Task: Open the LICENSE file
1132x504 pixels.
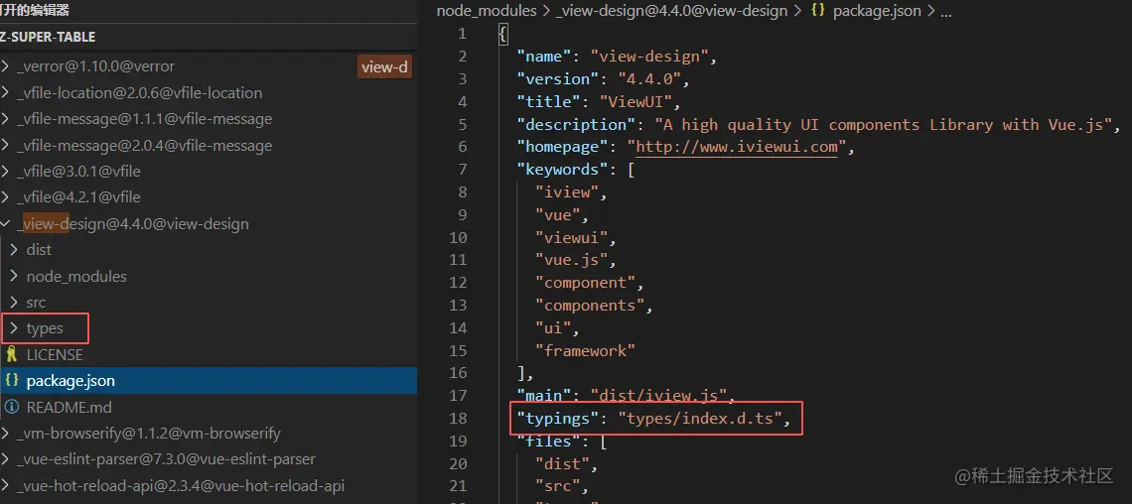Action: 55,354
